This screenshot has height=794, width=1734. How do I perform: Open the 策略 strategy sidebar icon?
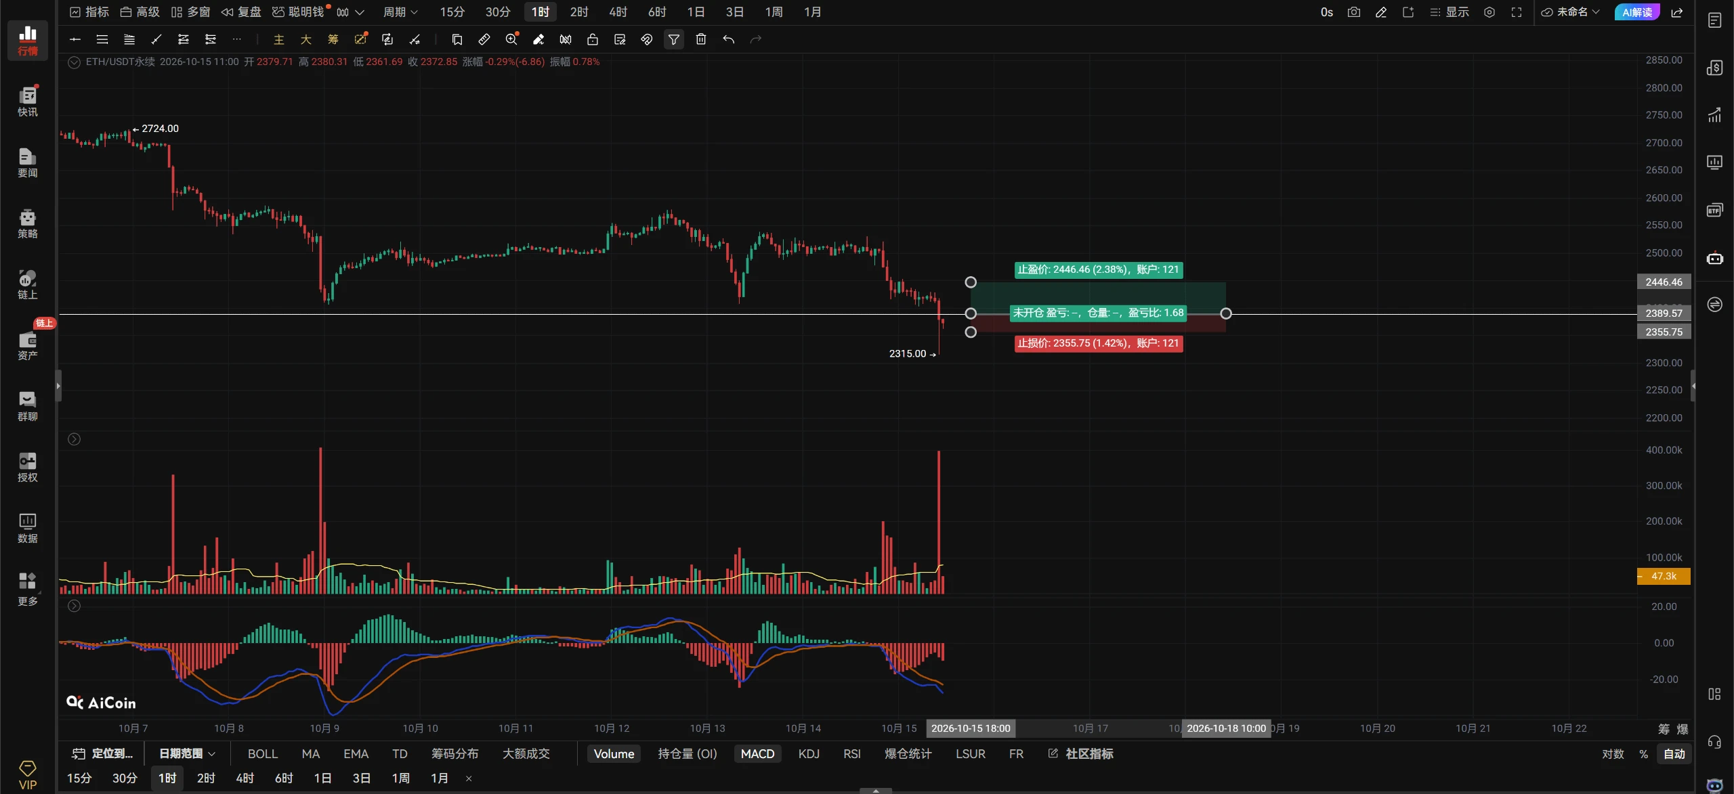pyautogui.click(x=28, y=223)
